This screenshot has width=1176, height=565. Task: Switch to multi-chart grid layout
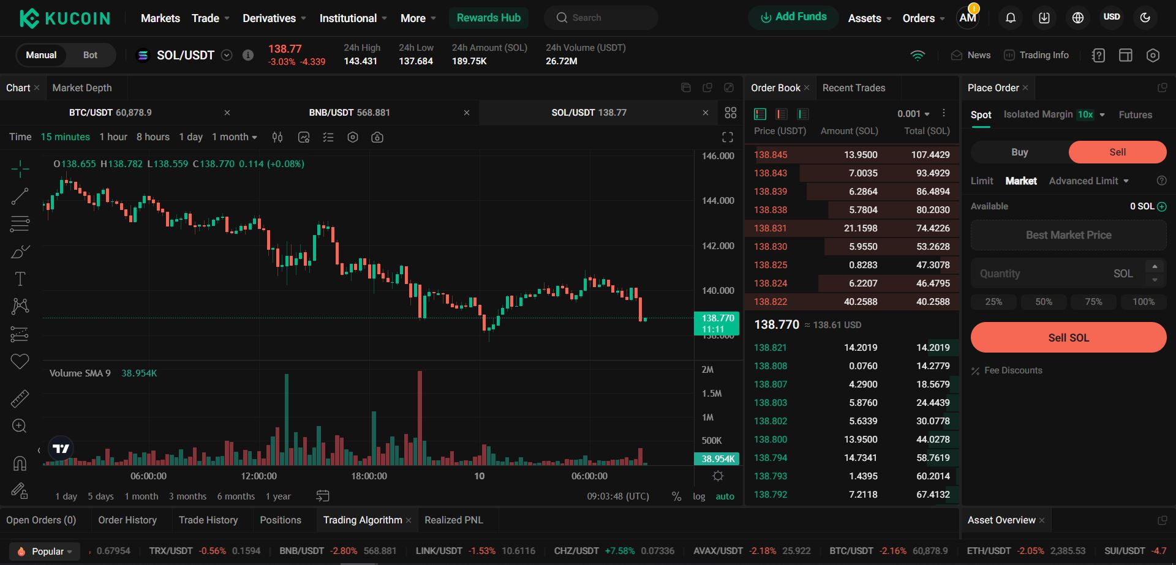(x=731, y=113)
